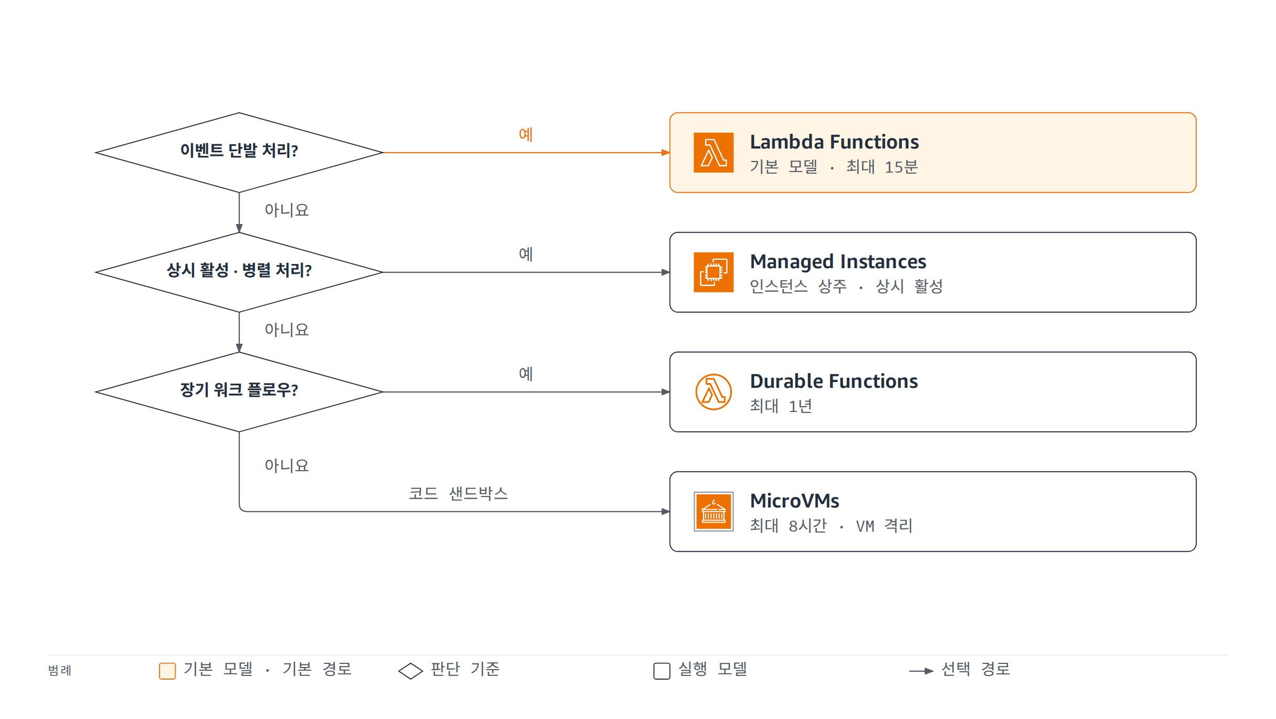
Task: Click the 범례 legend heading
Action: click(x=59, y=670)
